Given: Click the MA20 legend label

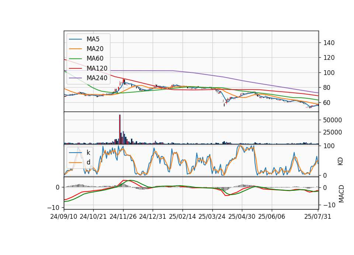Looking at the screenshot, I should point(95,49).
